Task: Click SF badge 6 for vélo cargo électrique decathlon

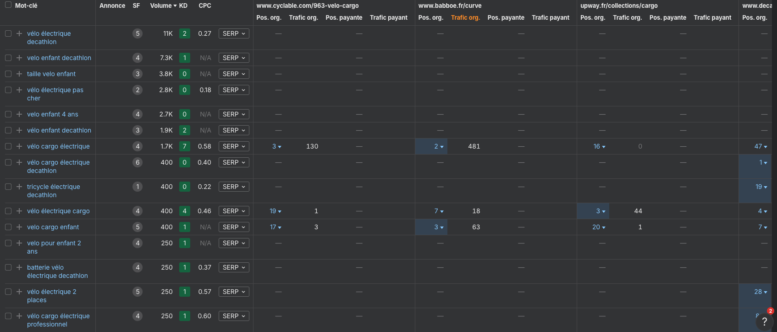Action: [x=137, y=162]
